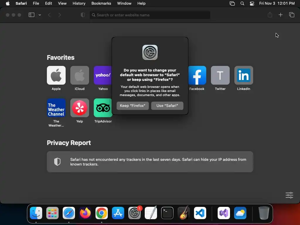Go forward to next page
This screenshot has height=225, width=300.
tap(59, 15)
